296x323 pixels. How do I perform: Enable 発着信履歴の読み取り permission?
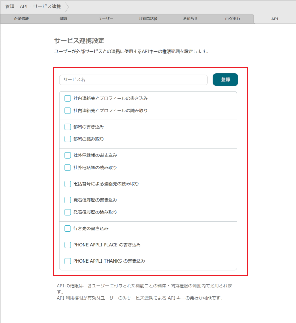(68, 212)
